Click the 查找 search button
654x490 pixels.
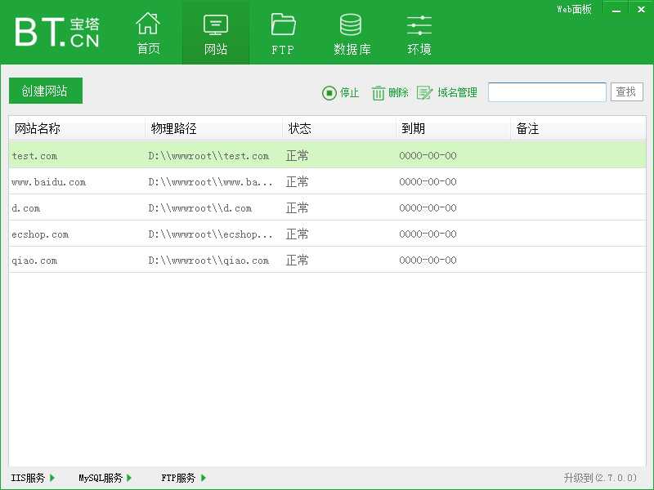[626, 91]
